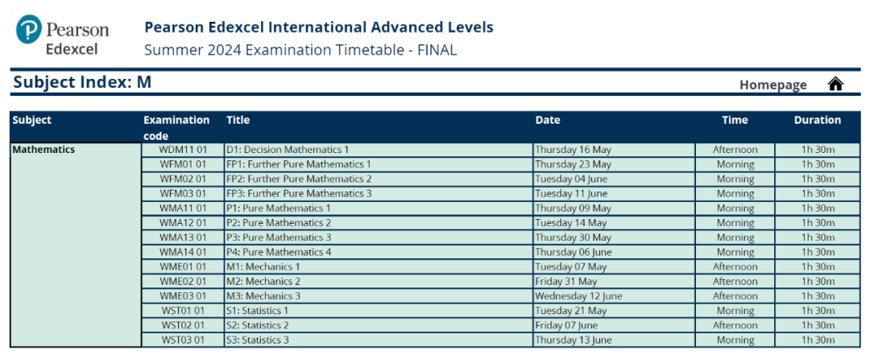870x359 pixels.
Task: Click the Examination code column header
Action: (x=176, y=127)
